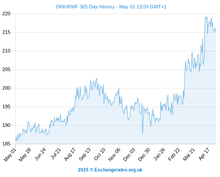This screenshot has height=177, width=220.
Task: Select the Oct 10 x-axis label
Action: click(x=100, y=154)
